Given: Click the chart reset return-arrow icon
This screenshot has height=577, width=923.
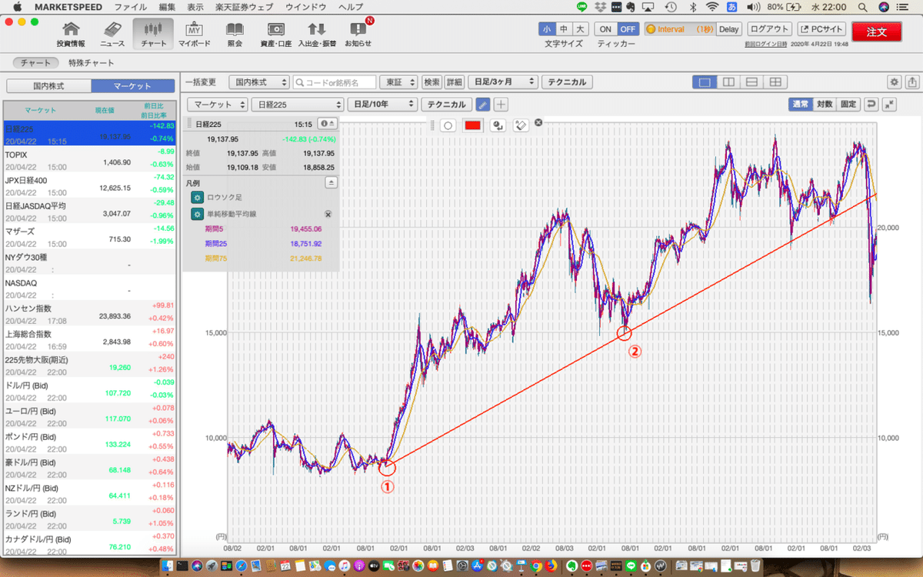Looking at the screenshot, I should click(x=872, y=104).
